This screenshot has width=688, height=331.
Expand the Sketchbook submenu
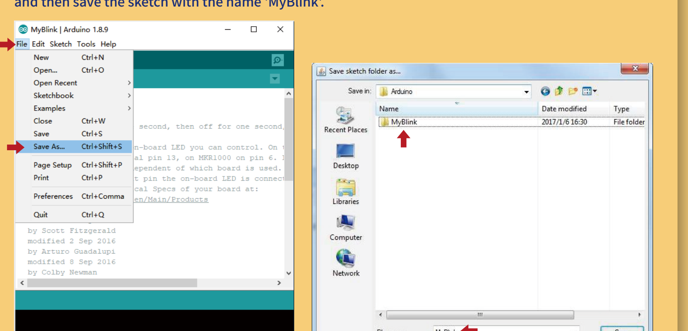74,95
